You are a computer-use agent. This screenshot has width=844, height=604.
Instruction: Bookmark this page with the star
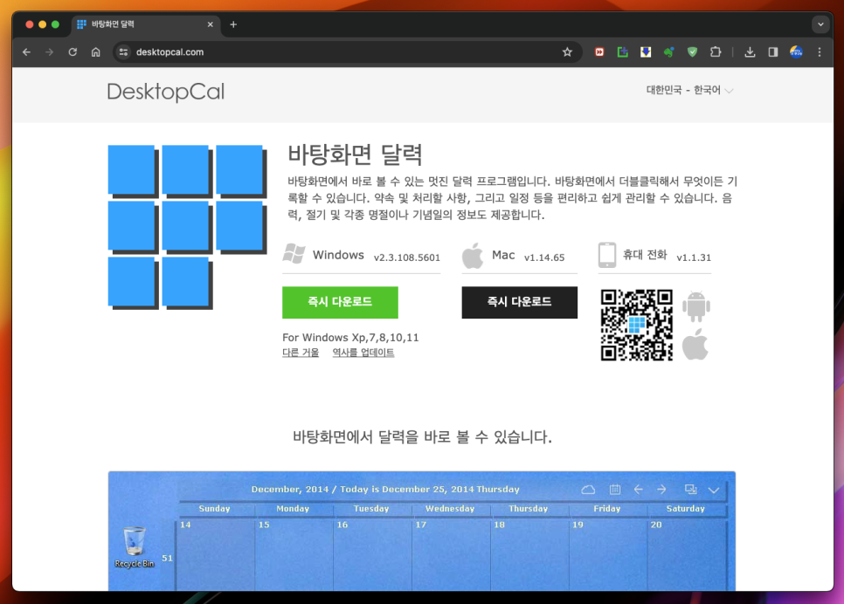[567, 52]
